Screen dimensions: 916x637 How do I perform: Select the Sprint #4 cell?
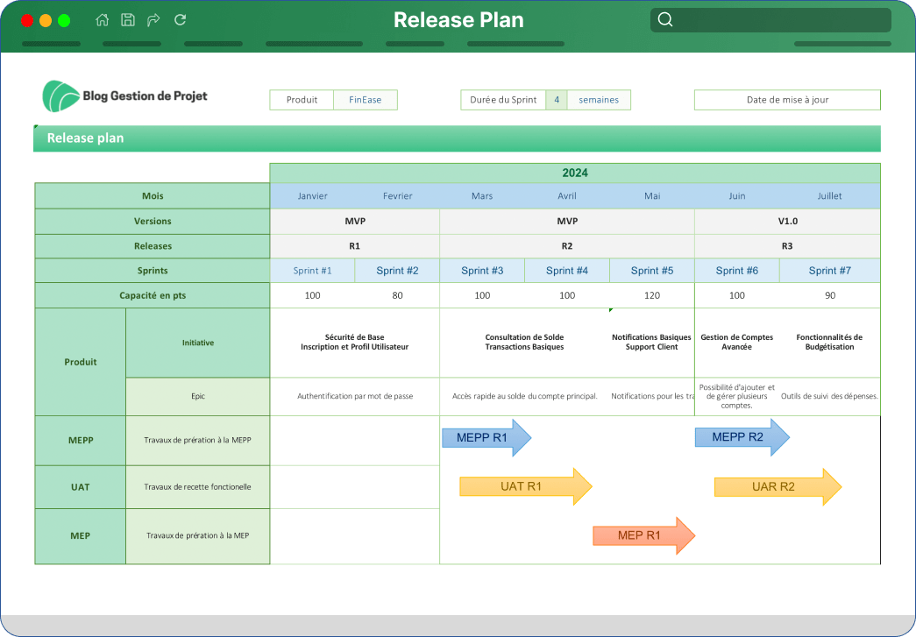click(567, 271)
